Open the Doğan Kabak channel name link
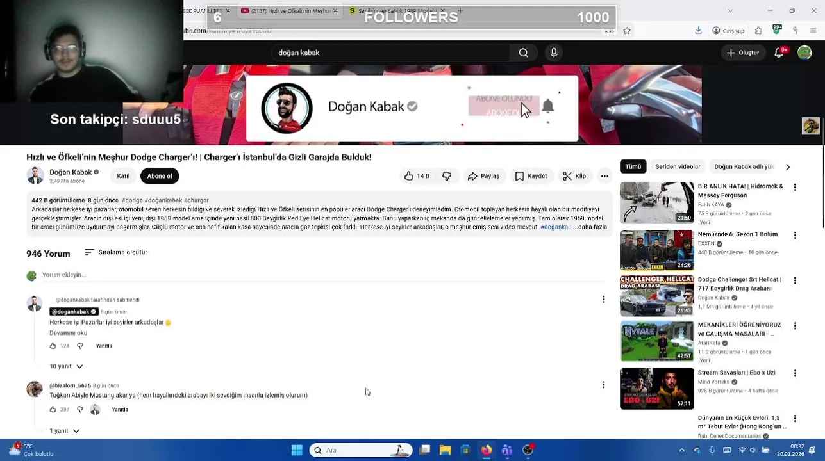 71,172
